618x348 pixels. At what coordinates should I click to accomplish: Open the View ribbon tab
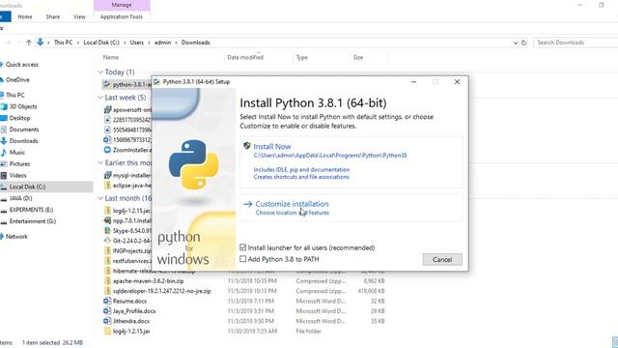(x=79, y=17)
